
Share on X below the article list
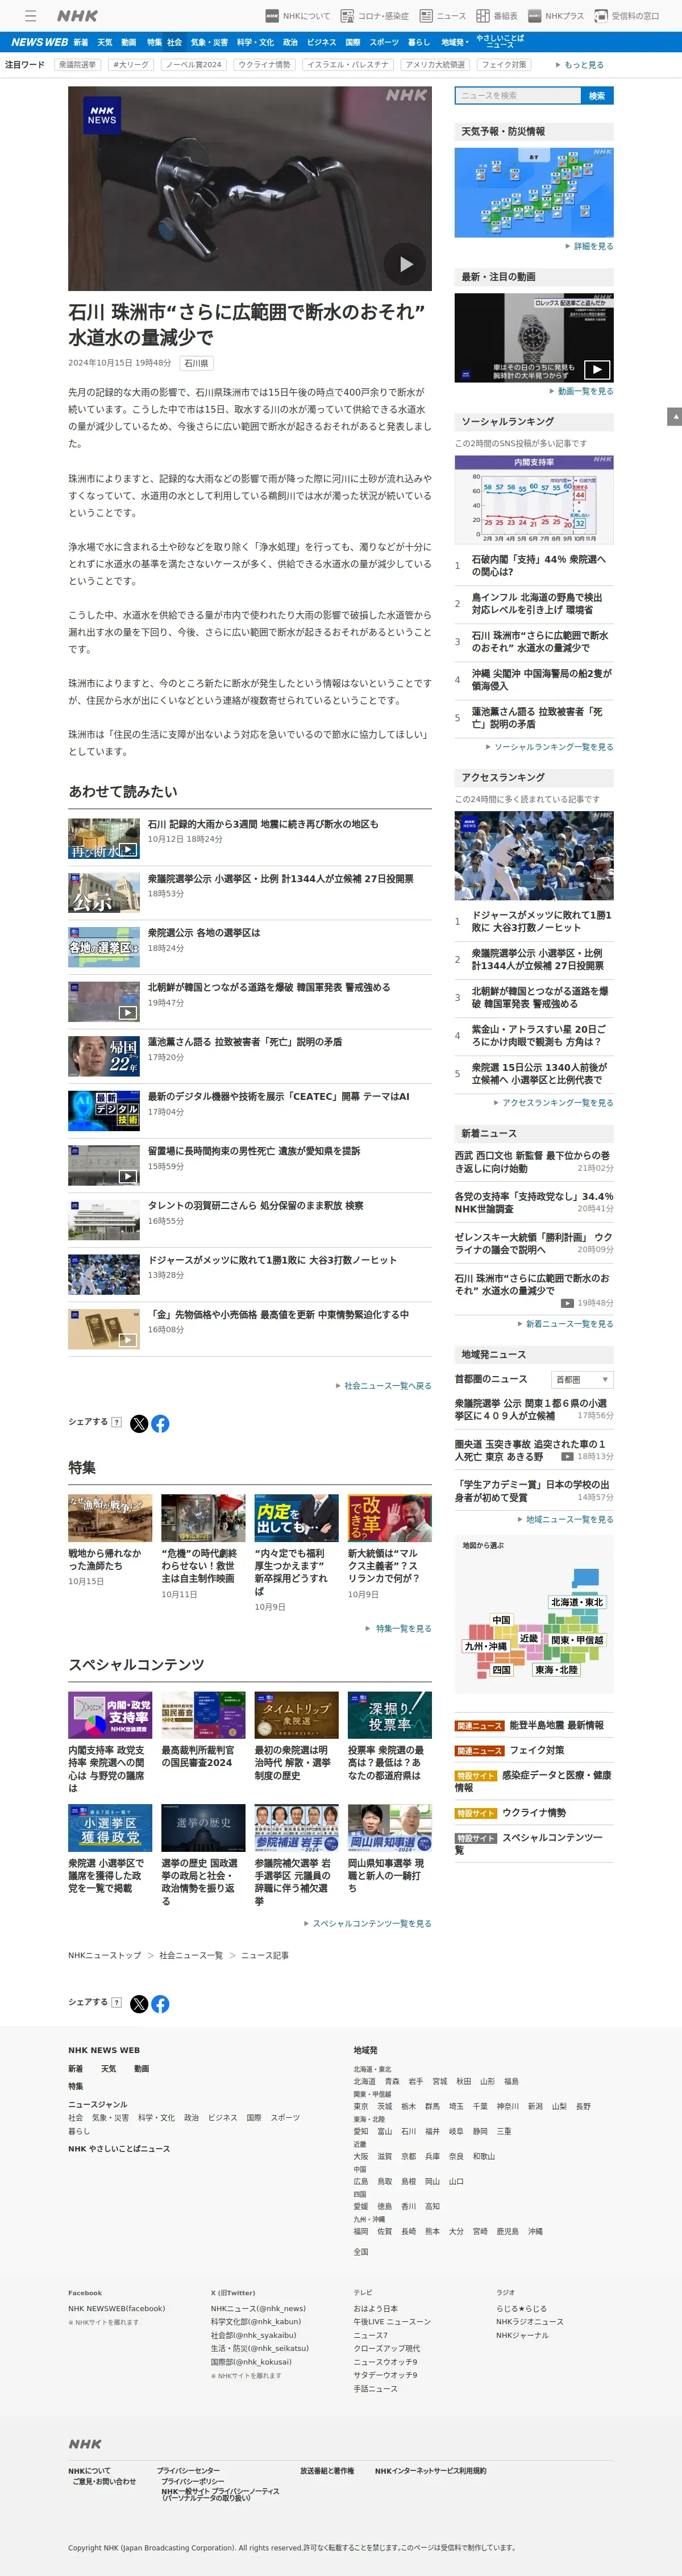point(139,1423)
